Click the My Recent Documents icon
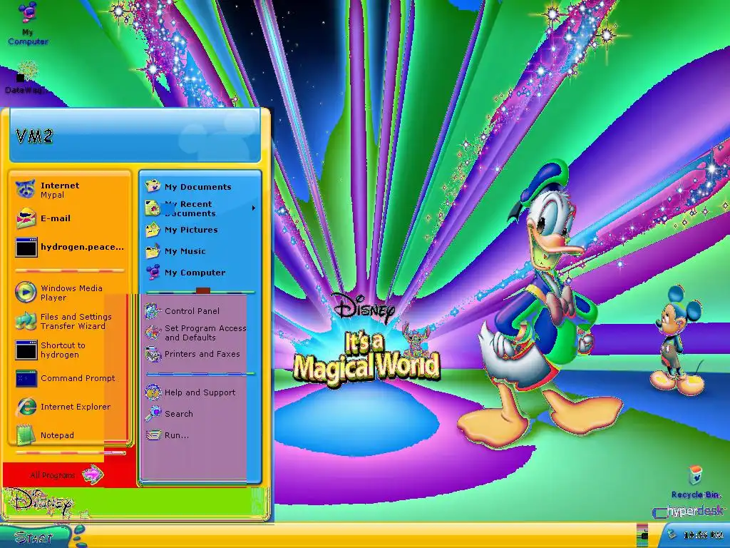 click(153, 208)
